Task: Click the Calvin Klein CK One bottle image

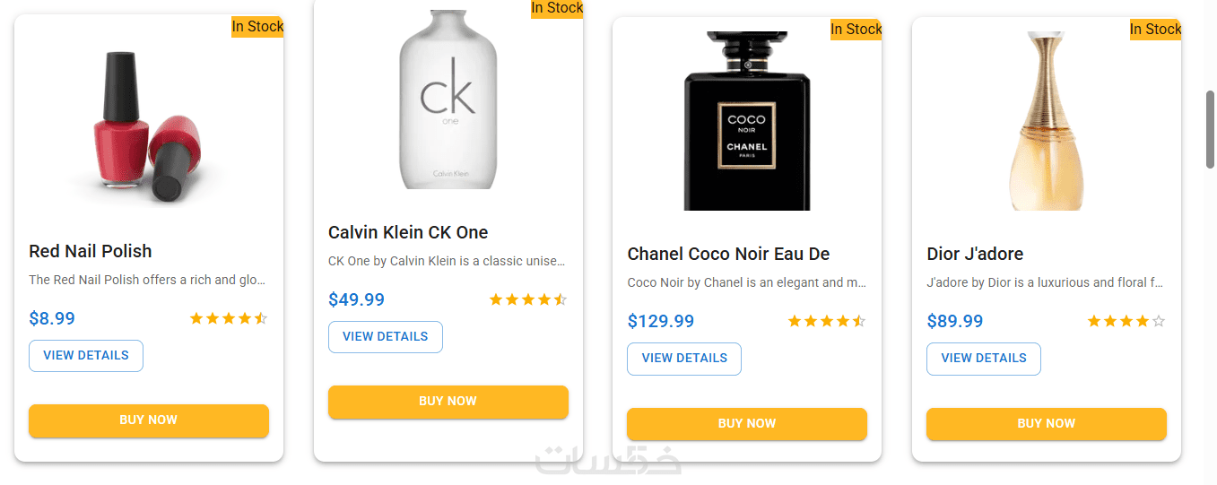Action: pyautogui.click(x=448, y=99)
